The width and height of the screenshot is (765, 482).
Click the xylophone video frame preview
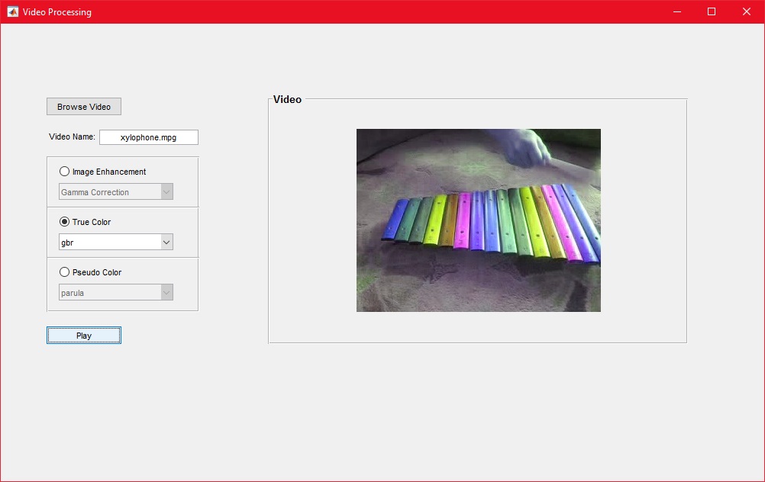point(478,220)
